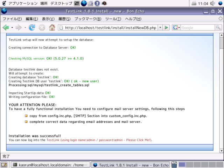224x168 pixels.
Task: Minimize the Bon Echo window
Action: click(x=206, y=11)
